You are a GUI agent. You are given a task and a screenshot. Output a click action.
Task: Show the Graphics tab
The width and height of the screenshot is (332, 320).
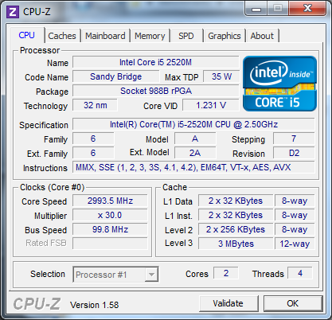pyautogui.click(x=225, y=36)
